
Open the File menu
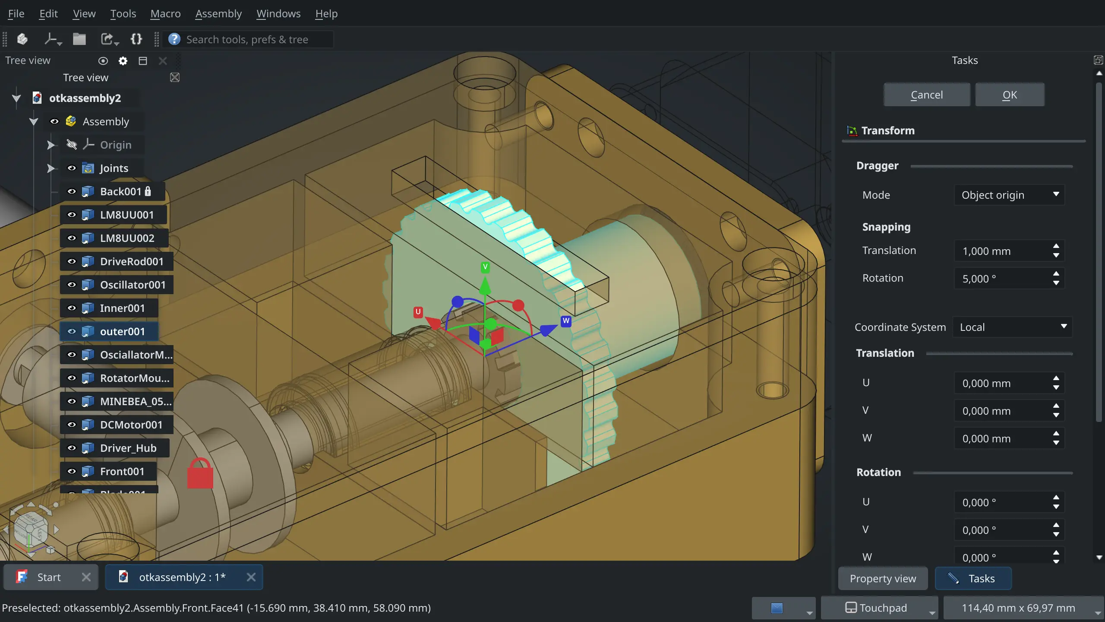pyautogui.click(x=16, y=13)
